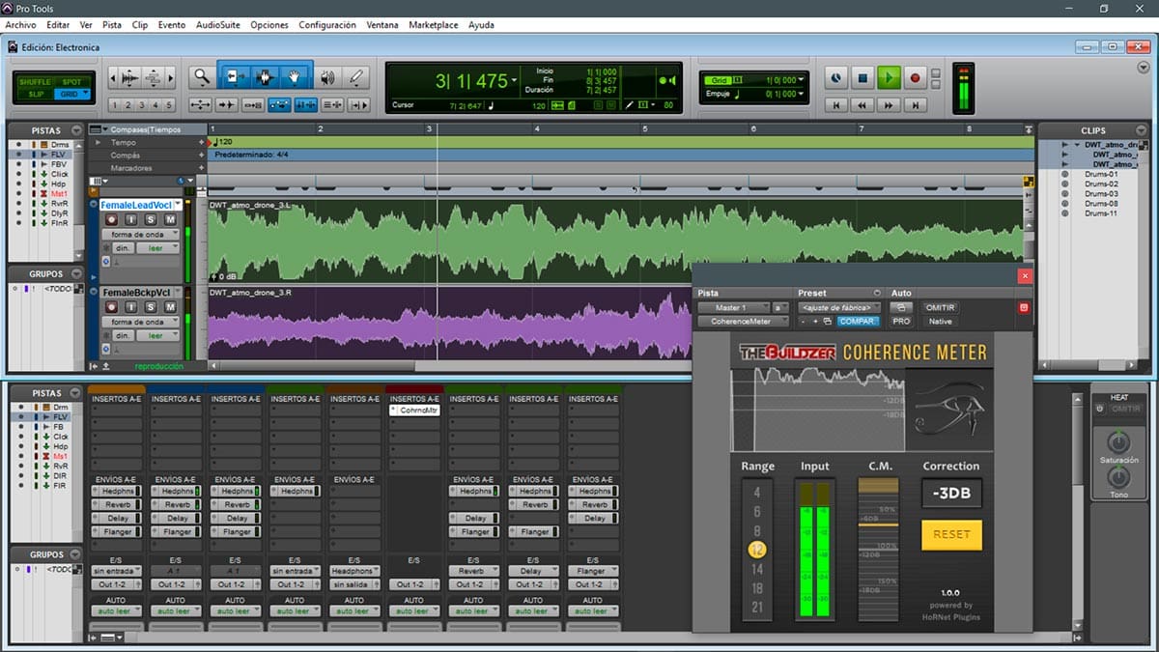Start playback with the Play button

(x=890, y=77)
